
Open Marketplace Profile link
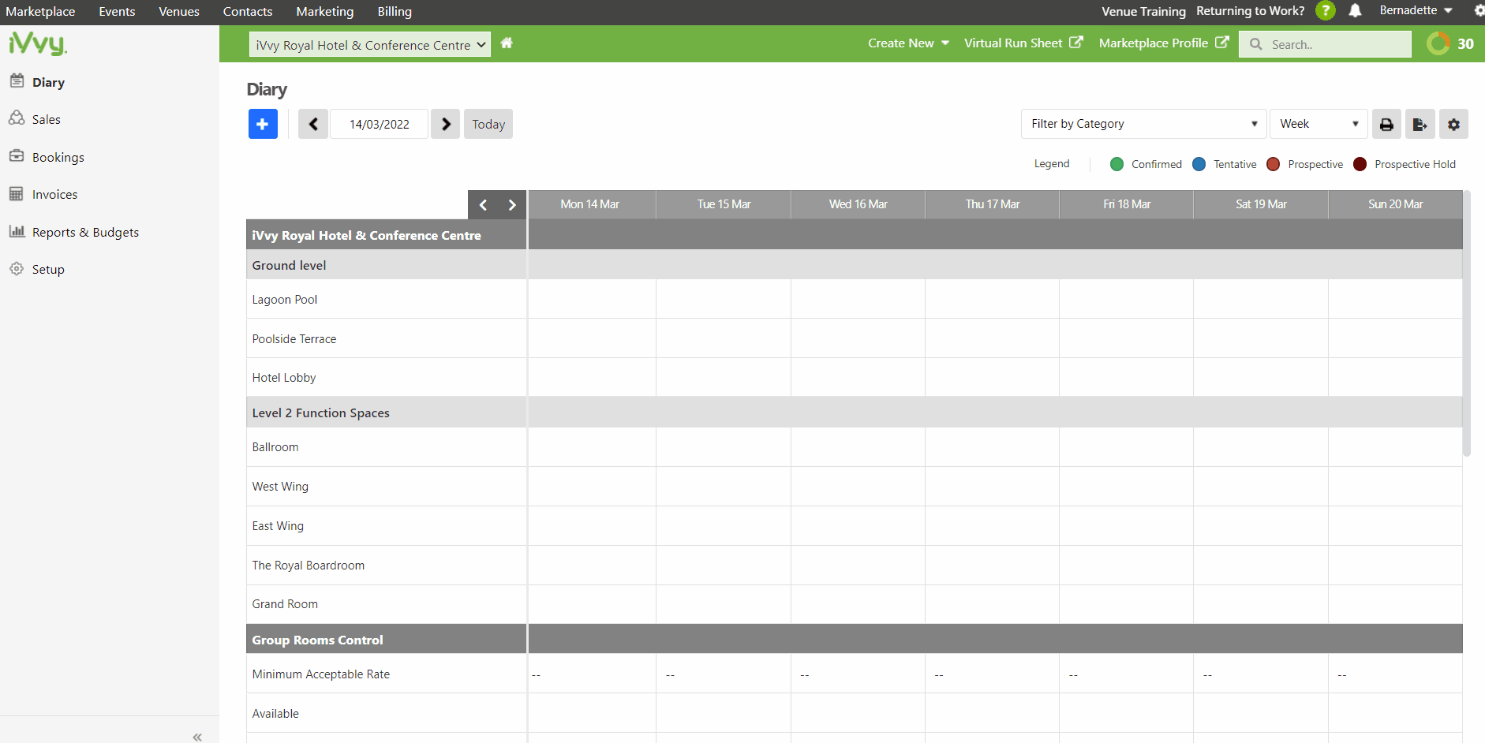[1164, 43]
